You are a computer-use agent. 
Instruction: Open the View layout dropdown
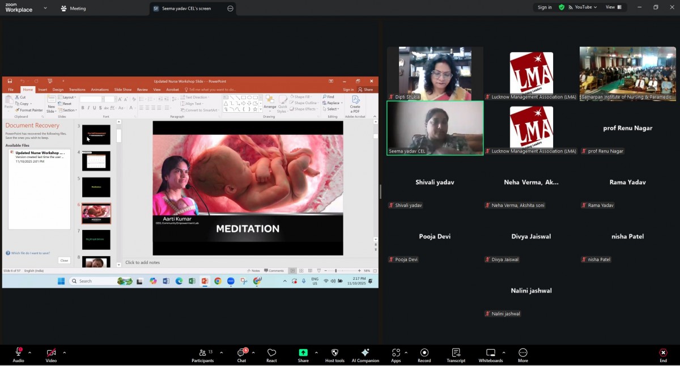pyautogui.click(x=613, y=7)
